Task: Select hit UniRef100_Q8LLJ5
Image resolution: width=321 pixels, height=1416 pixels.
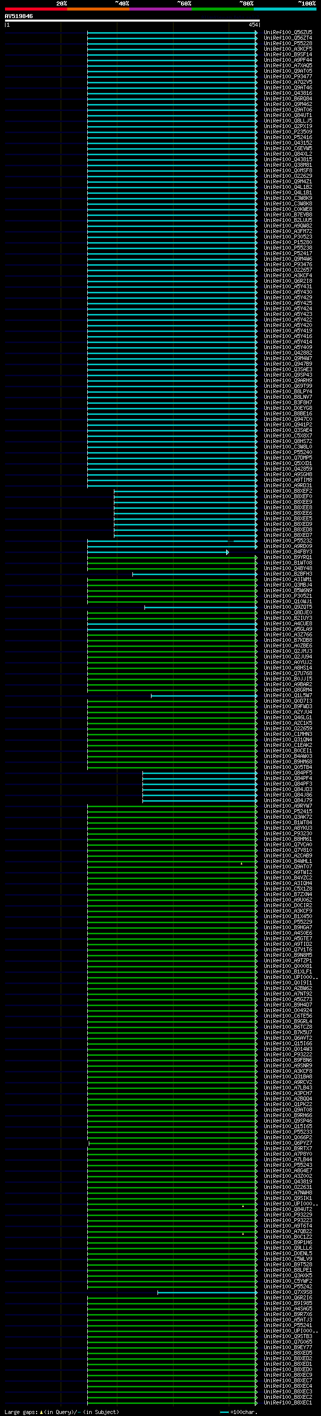Action: (x=287, y=121)
